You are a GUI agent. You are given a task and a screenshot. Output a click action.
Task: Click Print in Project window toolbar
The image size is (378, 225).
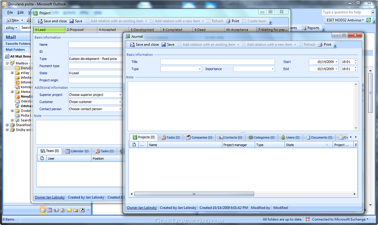232,21
